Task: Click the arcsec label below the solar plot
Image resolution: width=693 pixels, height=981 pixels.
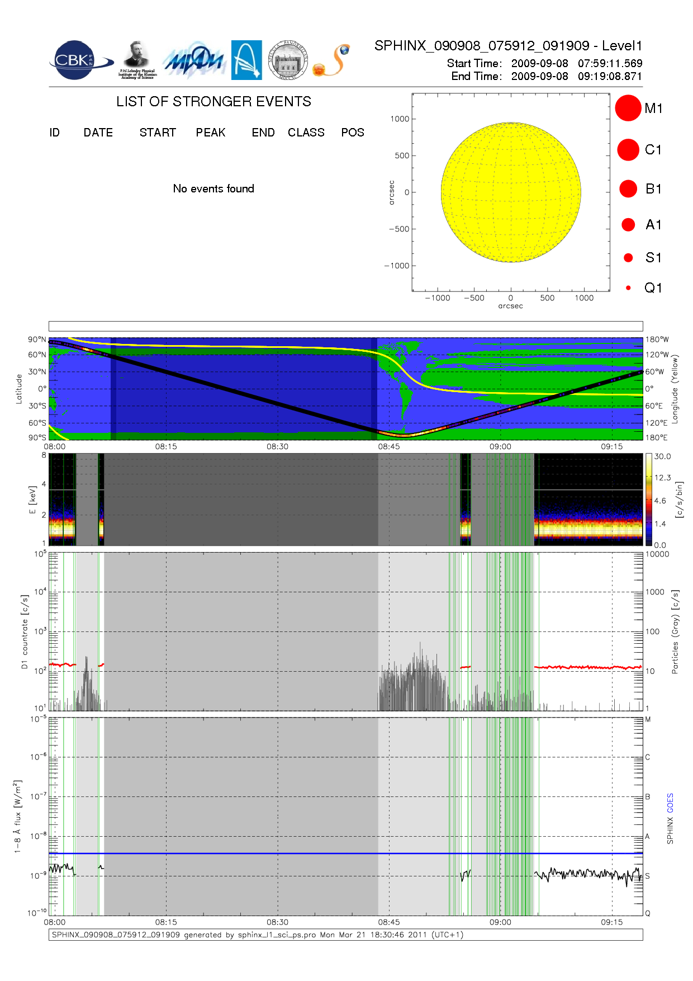Action: (511, 306)
